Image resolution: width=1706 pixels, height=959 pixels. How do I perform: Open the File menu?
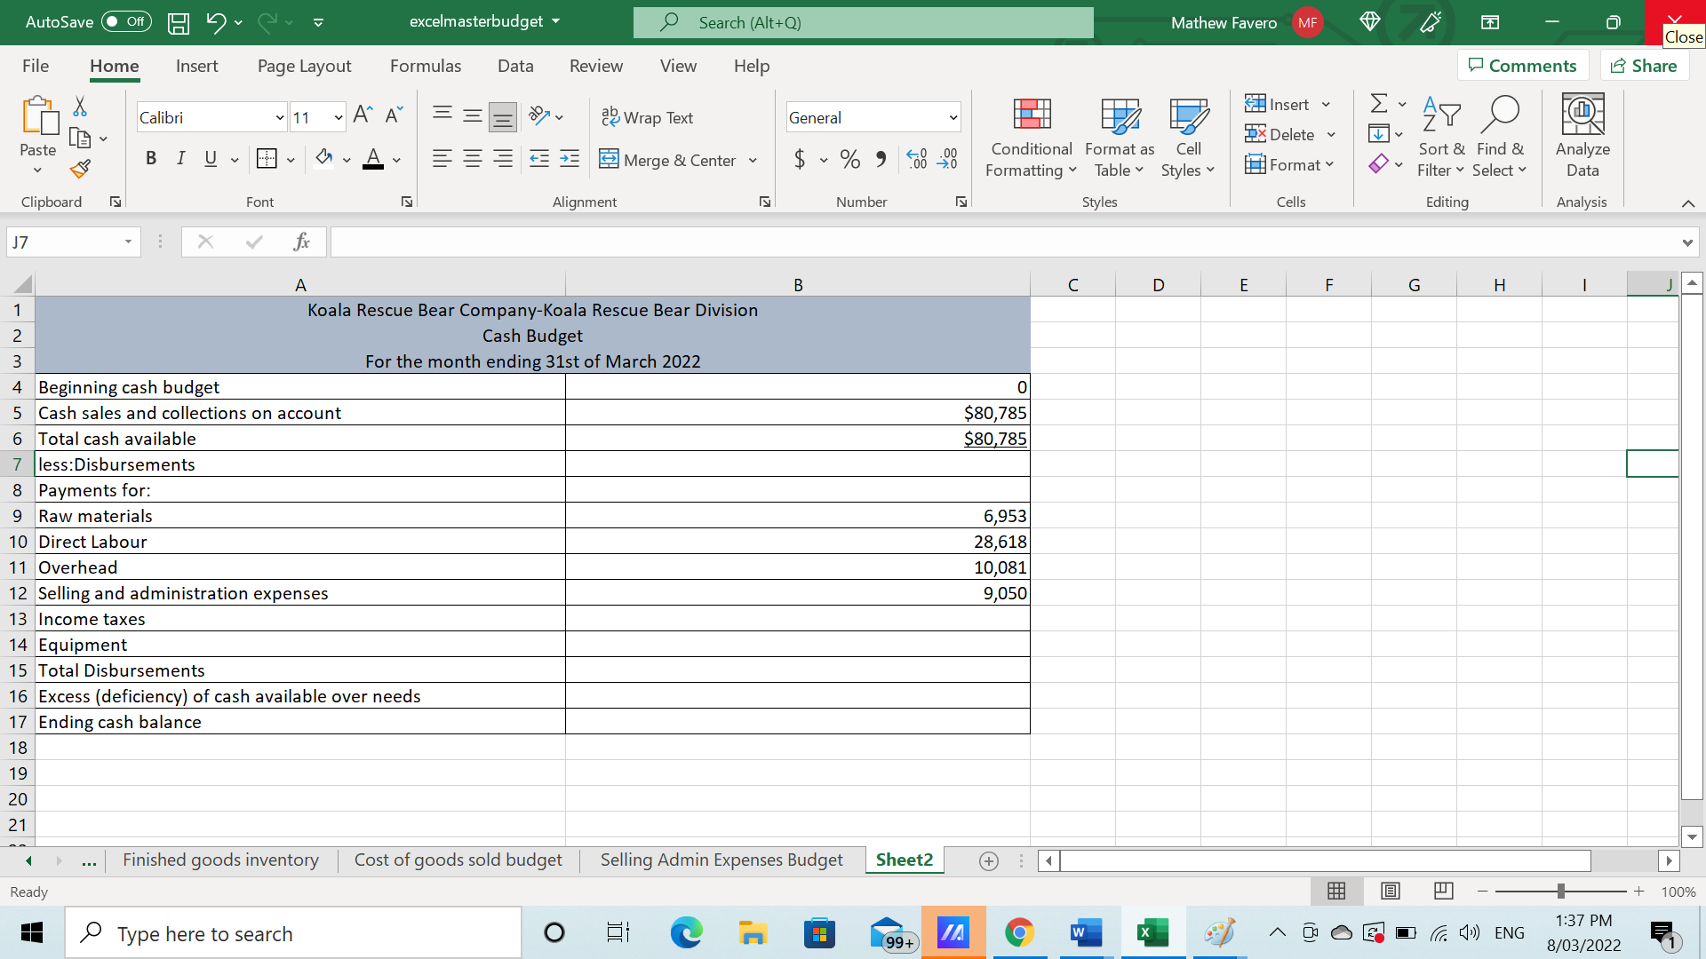(36, 66)
